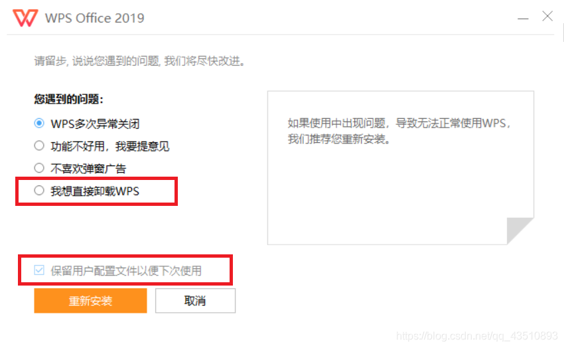Click the WPS Office logo icon
The height and width of the screenshot is (348, 564).
tap(26, 17)
